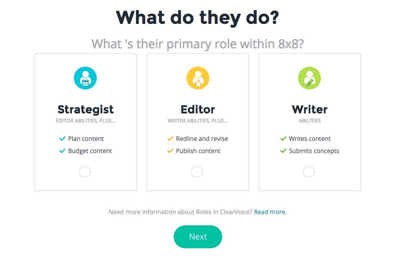This screenshot has width=405, height=263.
Task: Select the Editor role radio button
Action: tap(197, 172)
